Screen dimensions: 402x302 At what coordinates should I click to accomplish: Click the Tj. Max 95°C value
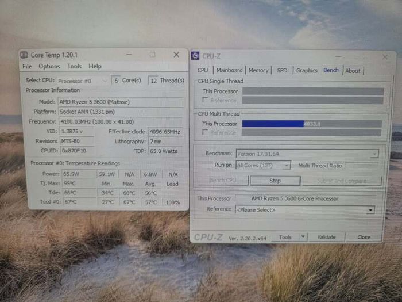pos(79,184)
